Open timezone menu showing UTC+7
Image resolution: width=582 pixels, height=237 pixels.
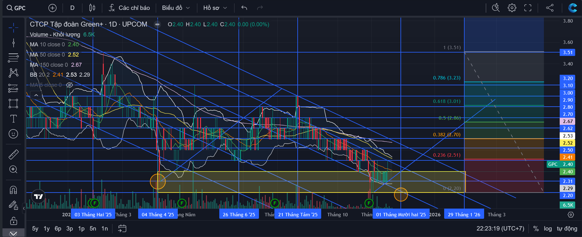501,229
